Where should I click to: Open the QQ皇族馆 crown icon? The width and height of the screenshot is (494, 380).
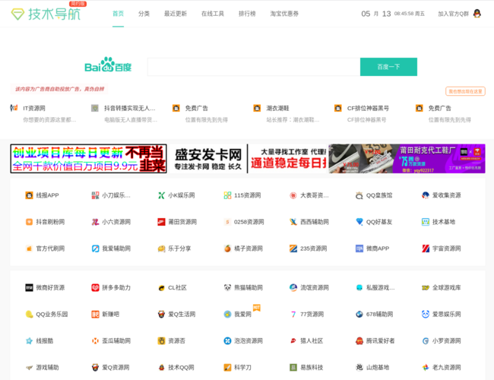(359, 195)
